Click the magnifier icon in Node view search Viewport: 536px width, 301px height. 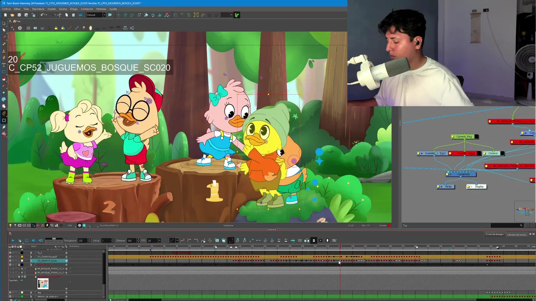(x=521, y=225)
